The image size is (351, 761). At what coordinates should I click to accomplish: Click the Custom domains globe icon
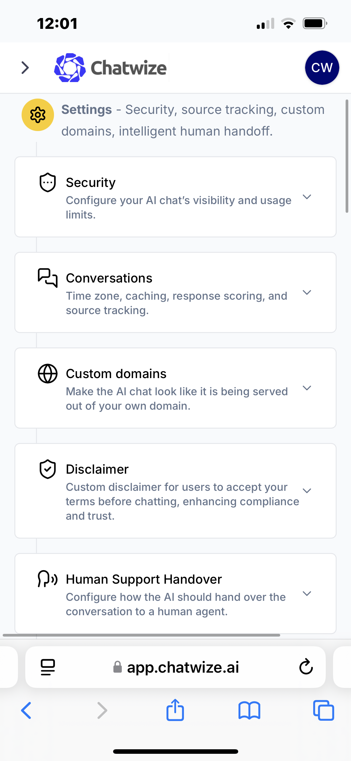pos(48,374)
